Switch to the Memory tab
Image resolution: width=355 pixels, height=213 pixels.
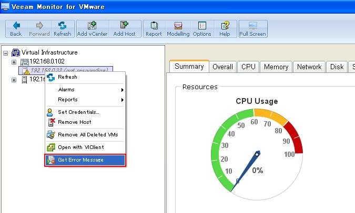tap(276, 67)
